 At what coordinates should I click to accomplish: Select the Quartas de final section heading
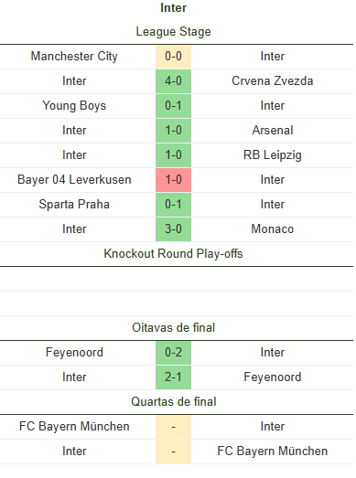[173, 402]
